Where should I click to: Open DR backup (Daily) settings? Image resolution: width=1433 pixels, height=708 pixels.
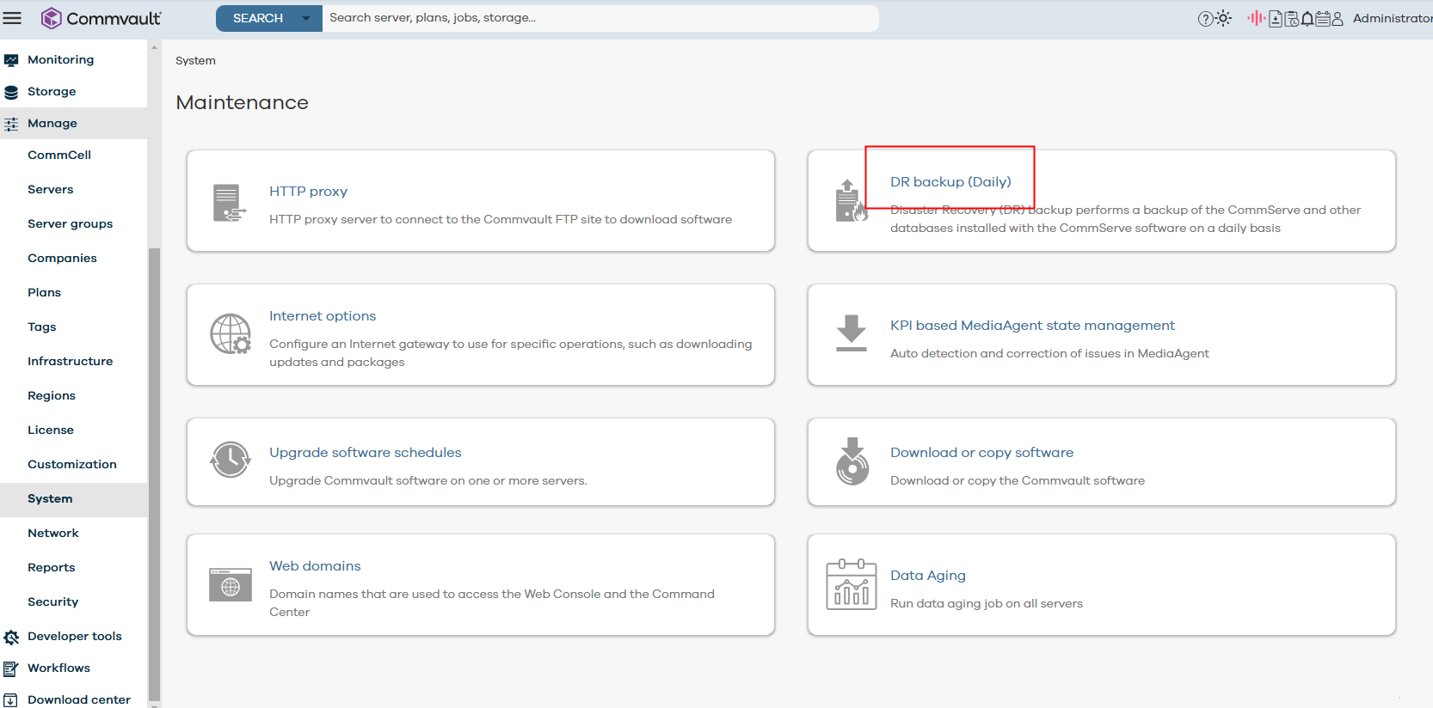pyautogui.click(x=950, y=181)
